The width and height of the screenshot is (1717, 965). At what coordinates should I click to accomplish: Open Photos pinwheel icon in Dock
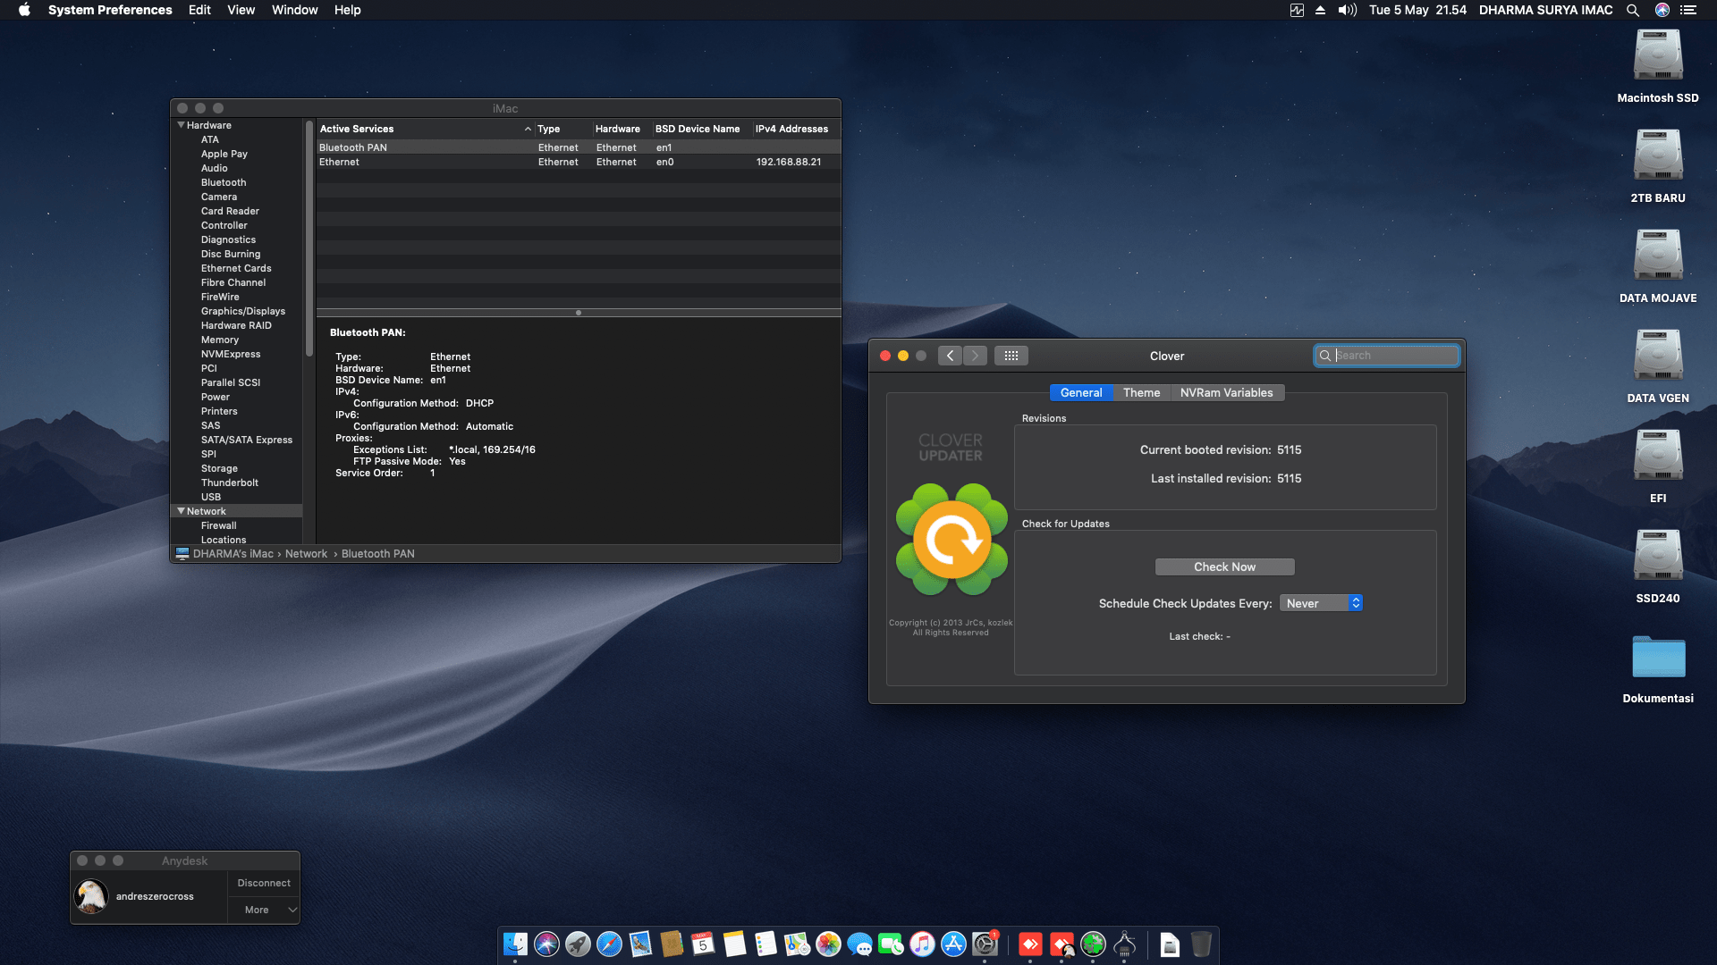(828, 944)
